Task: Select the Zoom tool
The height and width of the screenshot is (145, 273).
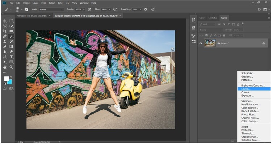Action: [x=11, y=67]
